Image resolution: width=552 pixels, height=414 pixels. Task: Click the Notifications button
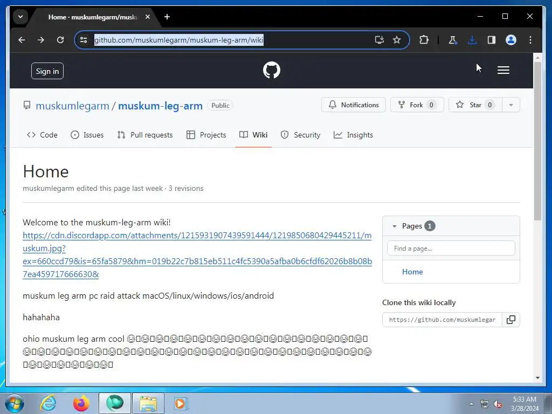[x=354, y=105]
